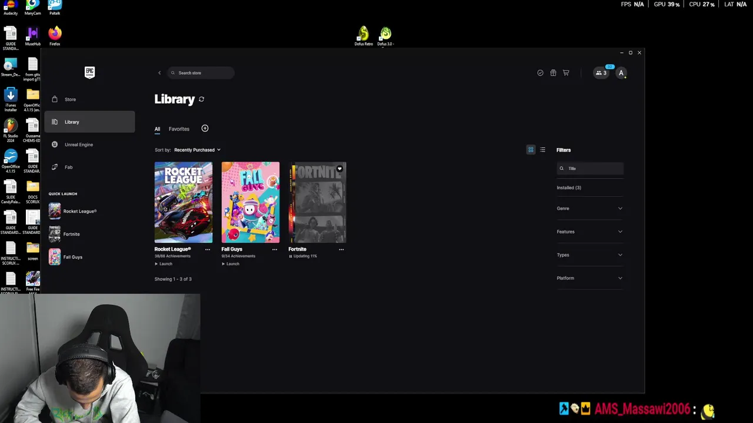
Task: Open Dofus 3.0 desktop shortcut
Action: [385, 36]
